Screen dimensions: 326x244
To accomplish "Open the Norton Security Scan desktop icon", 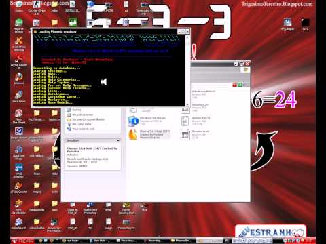I will pos(126,208).
